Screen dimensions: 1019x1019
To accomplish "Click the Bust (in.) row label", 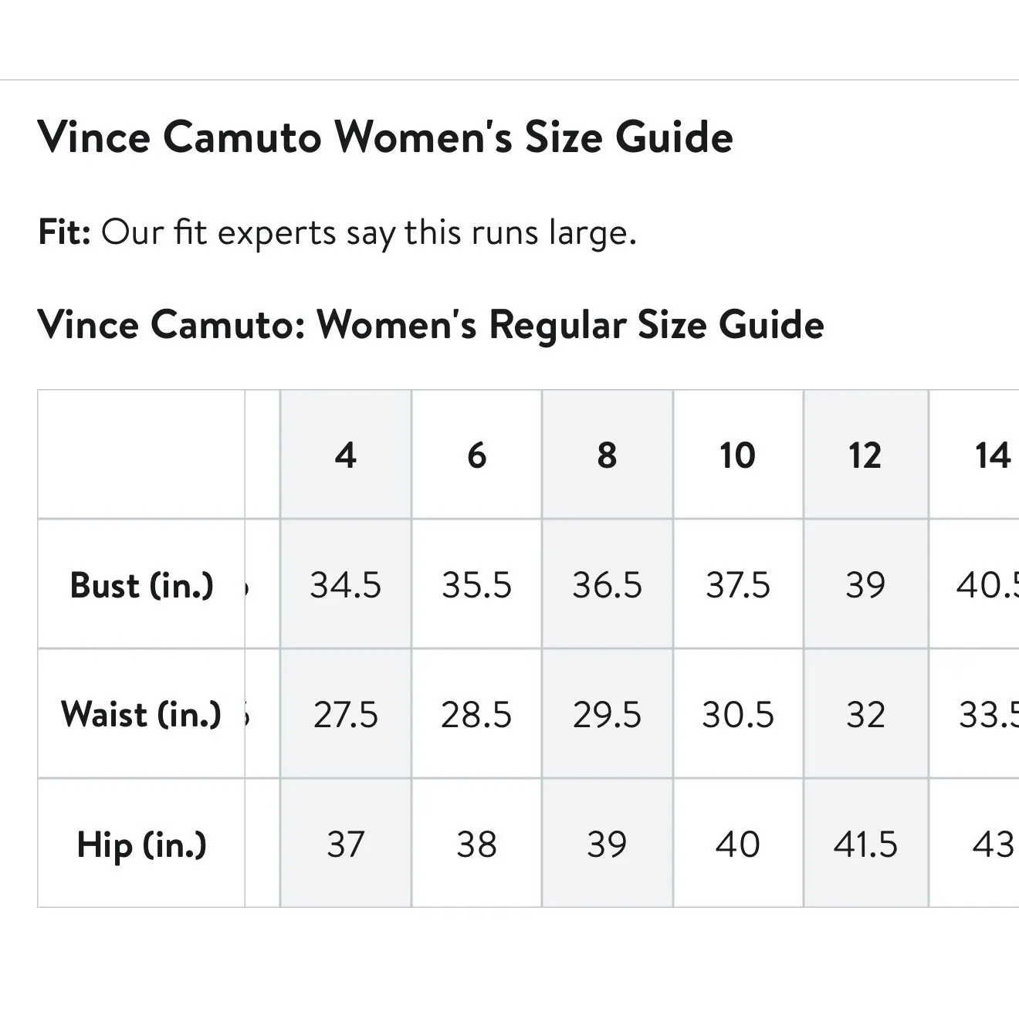I will coord(141,585).
